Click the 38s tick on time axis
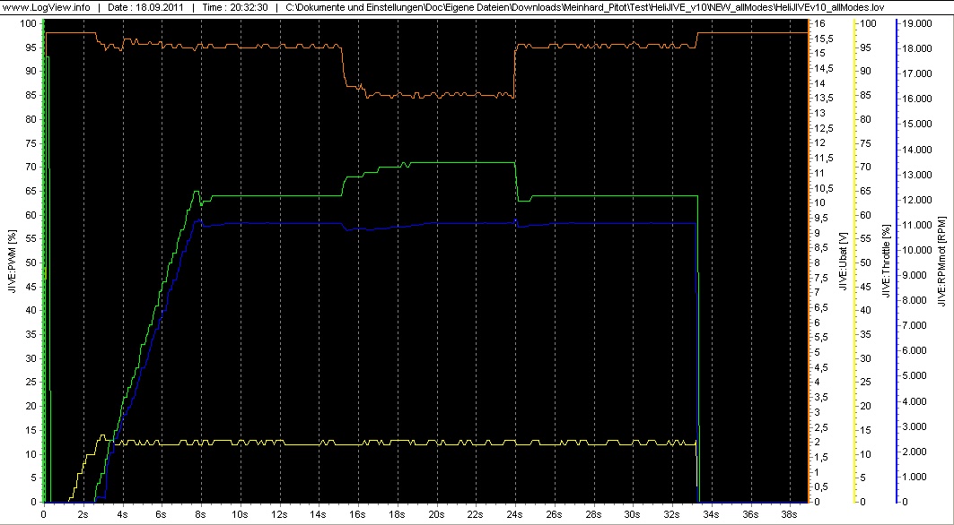Image resolution: width=954 pixels, height=525 pixels. click(x=790, y=513)
